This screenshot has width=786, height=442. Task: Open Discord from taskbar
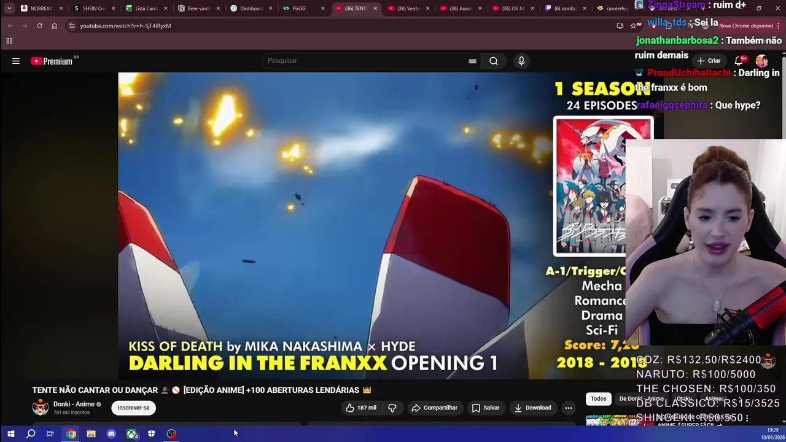point(111,434)
